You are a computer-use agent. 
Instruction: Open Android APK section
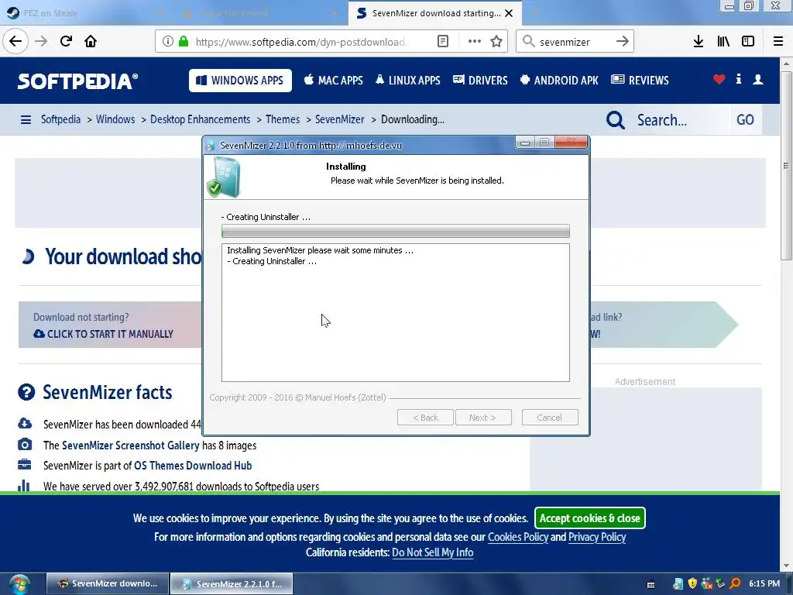[559, 81]
